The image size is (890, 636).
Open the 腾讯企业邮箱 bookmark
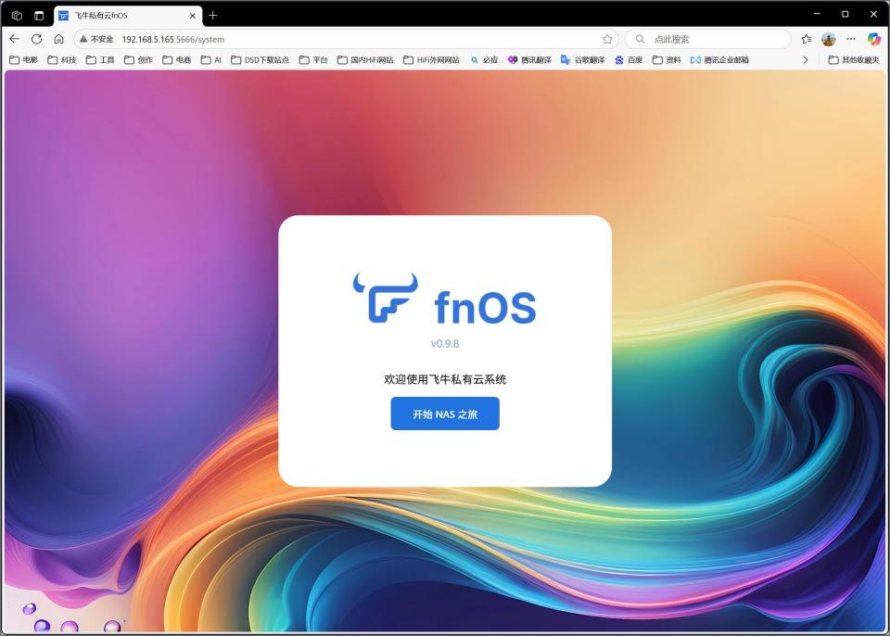(719, 59)
